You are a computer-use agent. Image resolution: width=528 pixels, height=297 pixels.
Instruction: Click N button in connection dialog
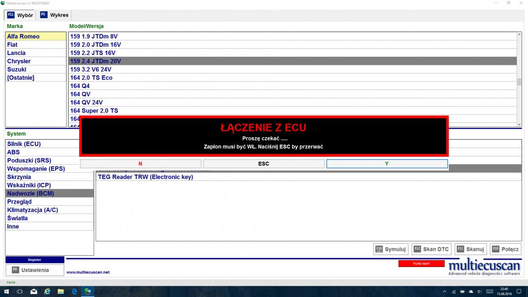(141, 164)
